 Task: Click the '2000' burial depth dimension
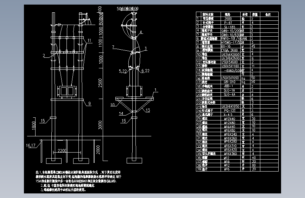98,150
